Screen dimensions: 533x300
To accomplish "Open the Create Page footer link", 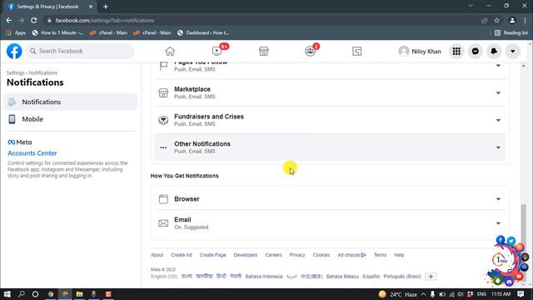I will [x=213, y=255].
